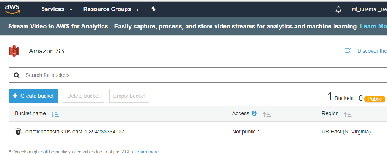The width and height of the screenshot is (387, 155).
Task: Click the bucket icon beside elasticbeanstalk bucket
Action: point(18,132)
